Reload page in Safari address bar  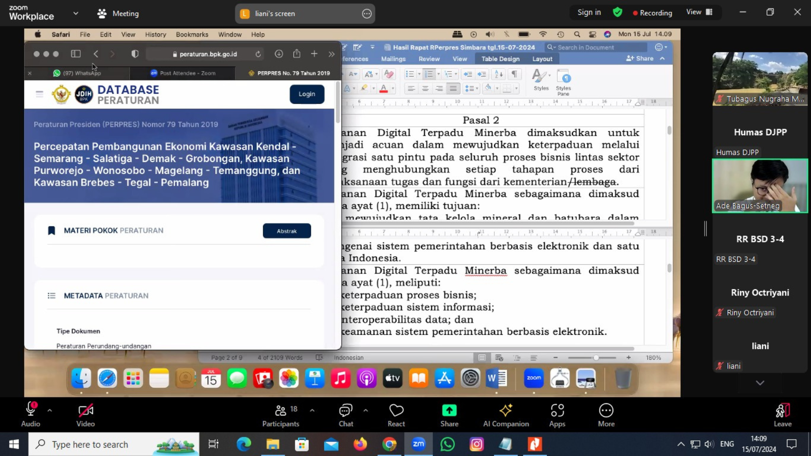click(258, 54)
